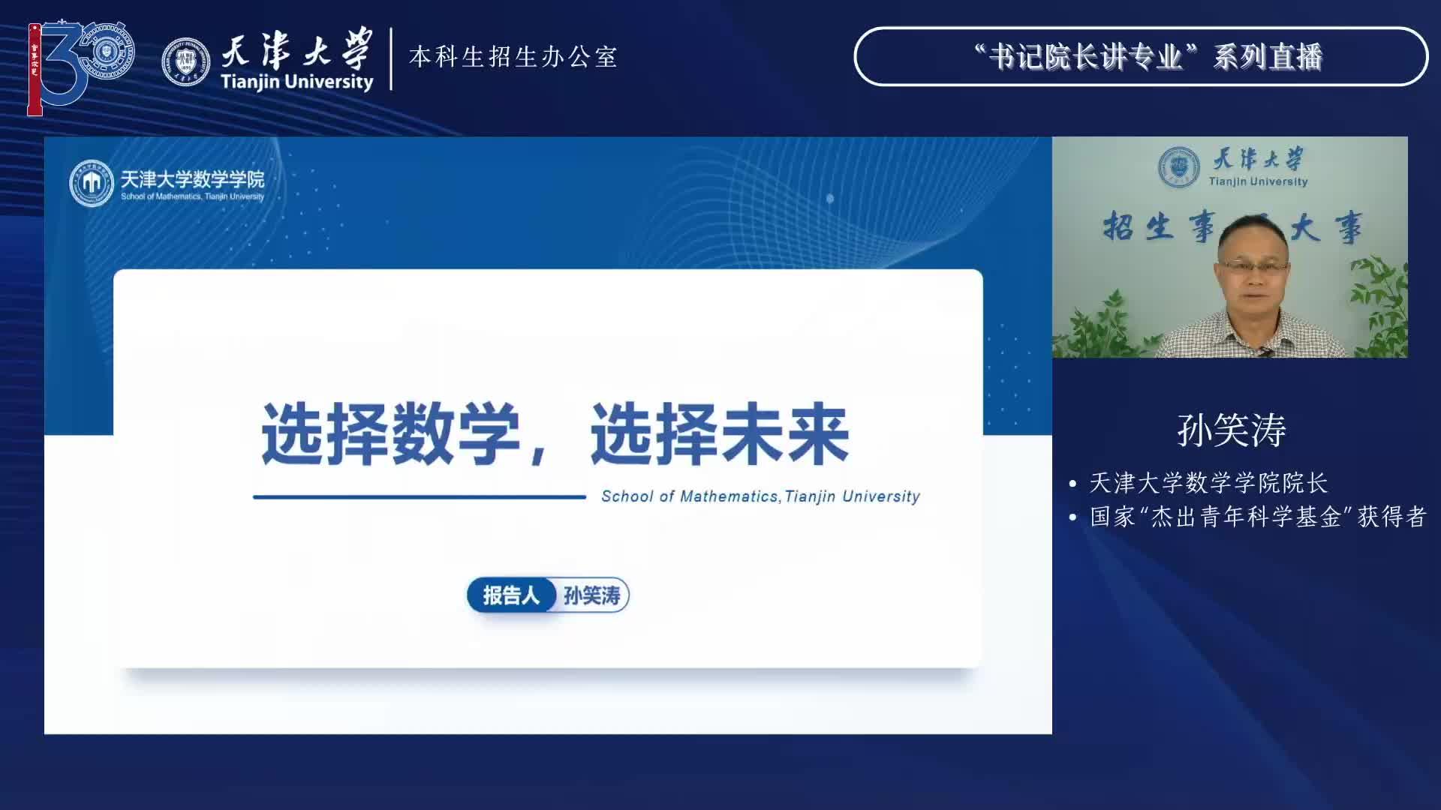The height and width of the screenshot is (810, 1441).
Task: Click the 本科生招生办公室 header text
Action: tap(513, 57)
